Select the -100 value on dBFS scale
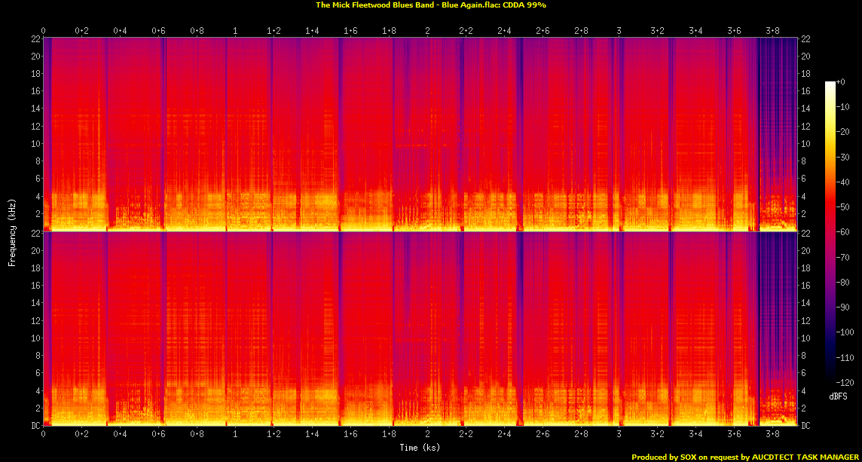The image size is (862, 462). (x=845, y=332)
